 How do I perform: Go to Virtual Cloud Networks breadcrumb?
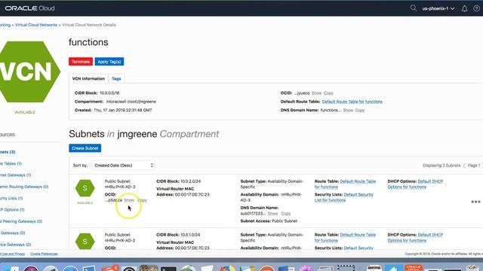(x=36, y=25)
